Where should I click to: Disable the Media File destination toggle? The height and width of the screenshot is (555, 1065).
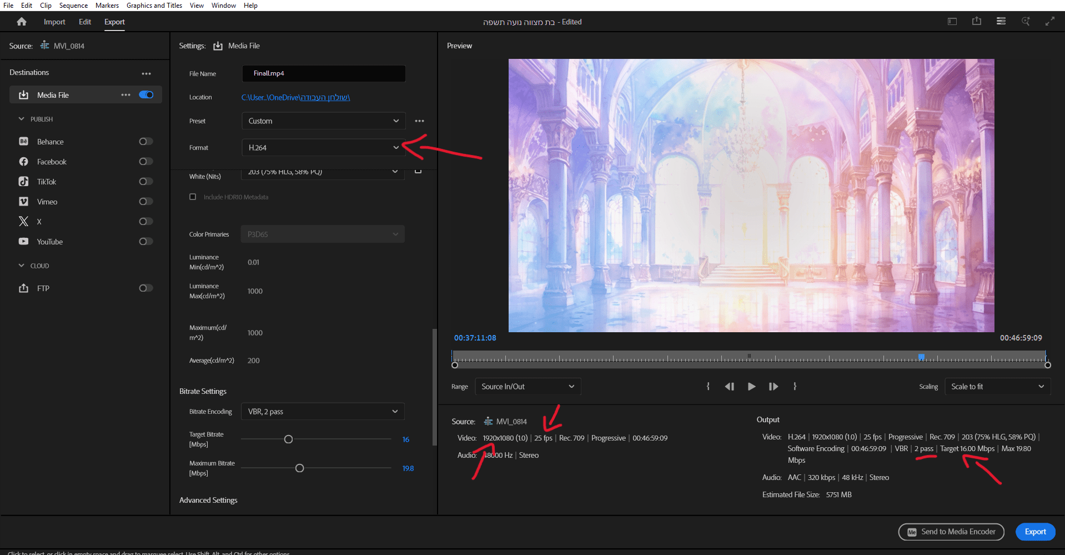(x=146, y=95)
